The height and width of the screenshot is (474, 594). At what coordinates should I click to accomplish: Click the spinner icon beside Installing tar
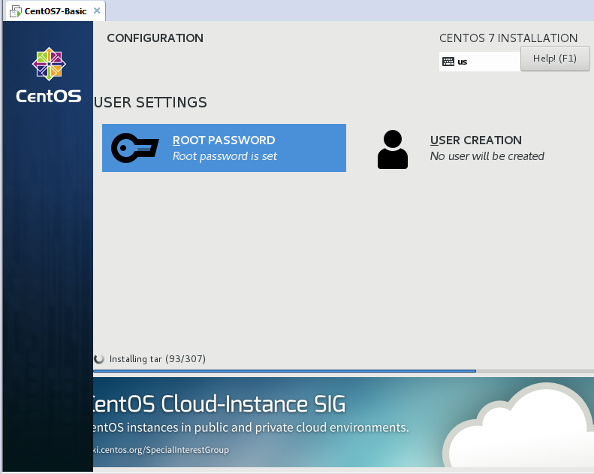(x=99, y=359)
